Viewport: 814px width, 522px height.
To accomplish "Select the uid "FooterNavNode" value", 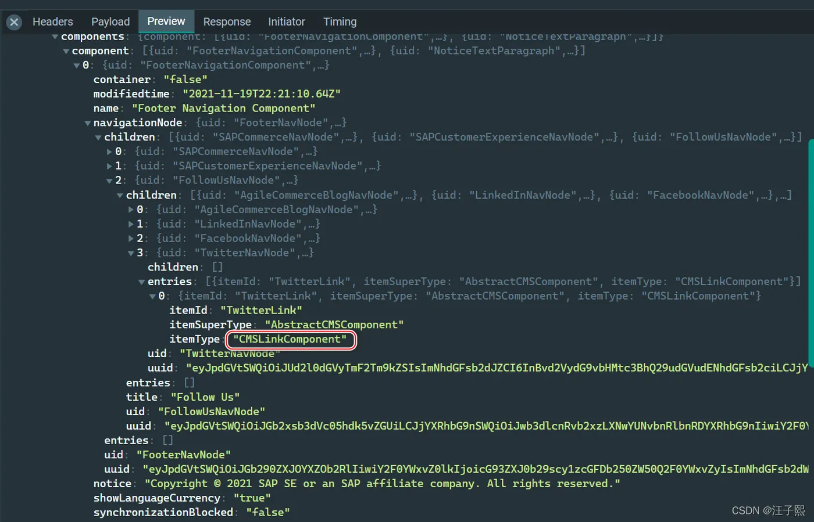I will (184, 455).
